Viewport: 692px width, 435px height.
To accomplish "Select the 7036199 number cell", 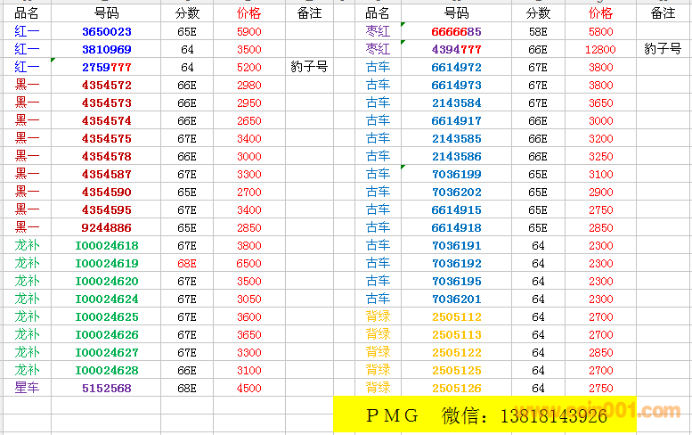I will (x=456, y=174).
